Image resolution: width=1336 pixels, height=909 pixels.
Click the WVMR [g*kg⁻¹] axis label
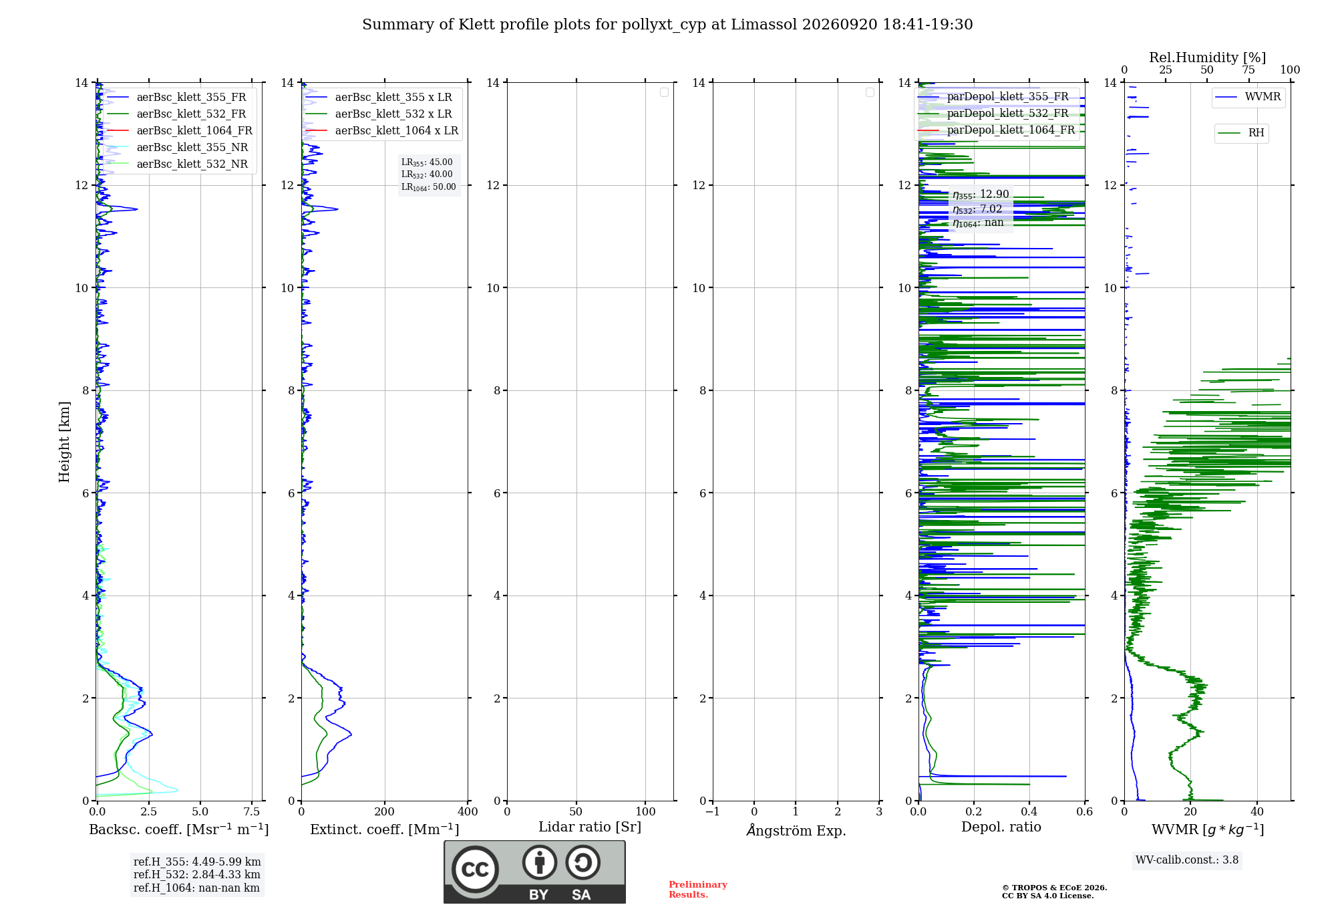(x=1208, y=829)
